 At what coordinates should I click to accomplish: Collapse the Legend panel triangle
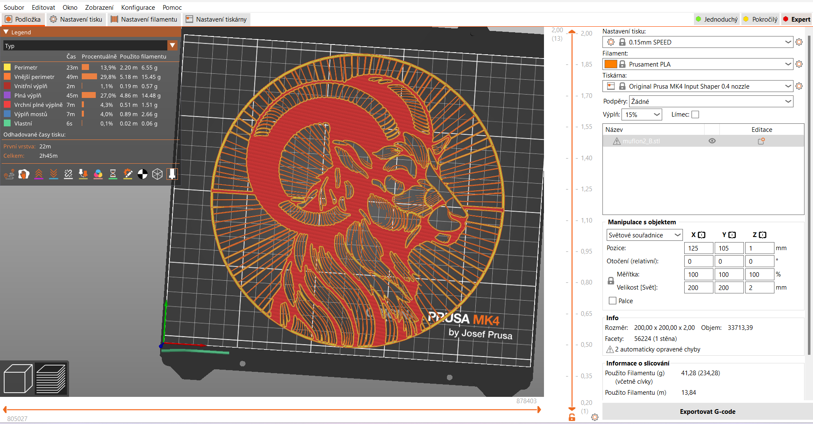pyautogui.click(x=6, y=32)
